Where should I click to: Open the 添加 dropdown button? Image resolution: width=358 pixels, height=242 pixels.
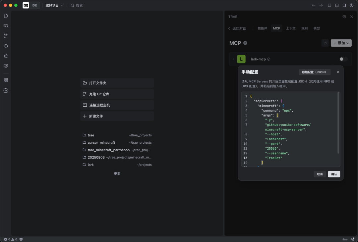click(x=341, y=43)
